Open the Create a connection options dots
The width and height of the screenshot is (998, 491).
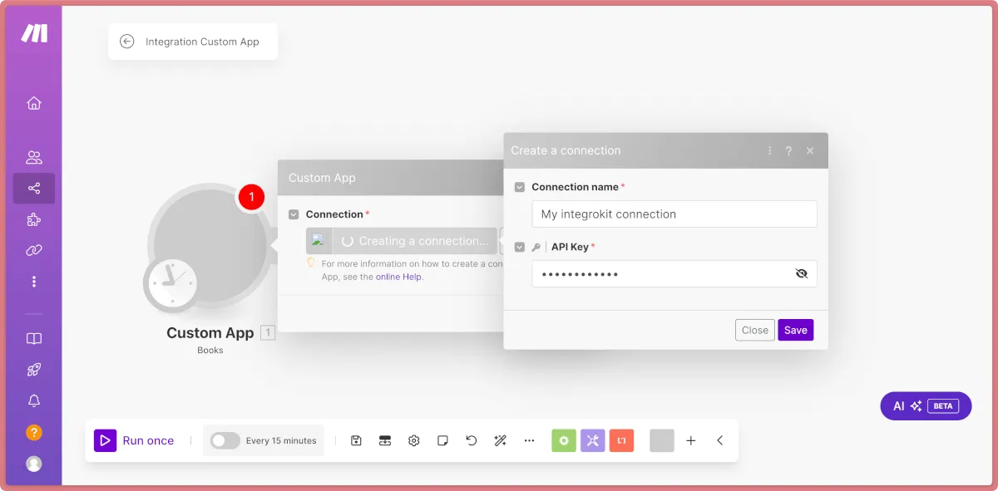tap(769, 150)
